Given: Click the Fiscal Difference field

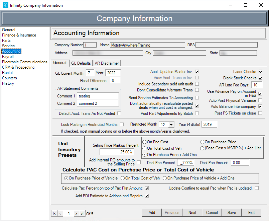Looking at the screenshot, I should click(x=115, y=80).
